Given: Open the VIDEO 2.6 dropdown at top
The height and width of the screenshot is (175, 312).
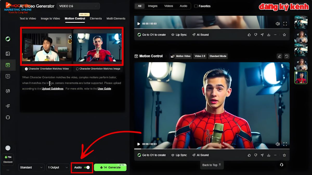Looking at the screenshot, I should [x=78, y=6].
